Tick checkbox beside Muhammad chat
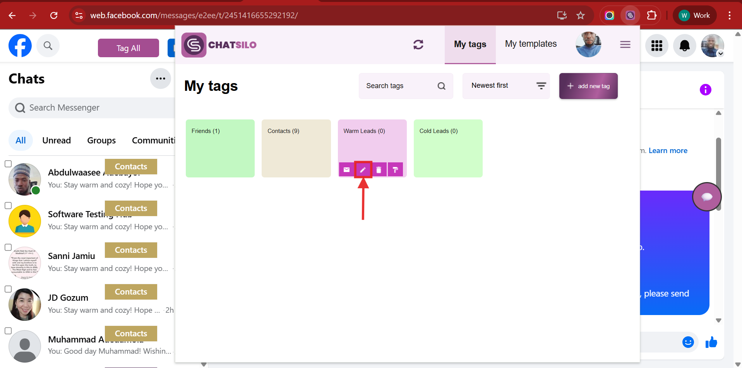Screen dimensions: 742x368 coord(8,331)
